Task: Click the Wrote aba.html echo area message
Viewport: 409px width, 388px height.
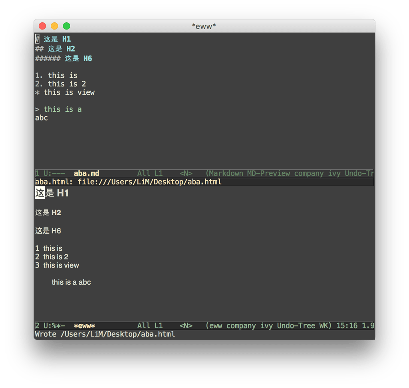Action: pyautogui.click(x=105, y=334)
